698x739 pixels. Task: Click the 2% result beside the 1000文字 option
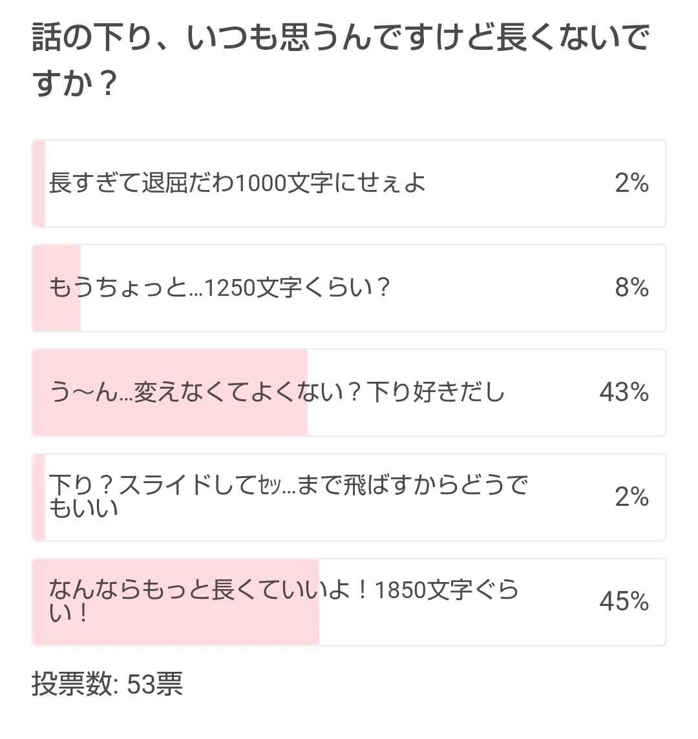click(631, 183)
